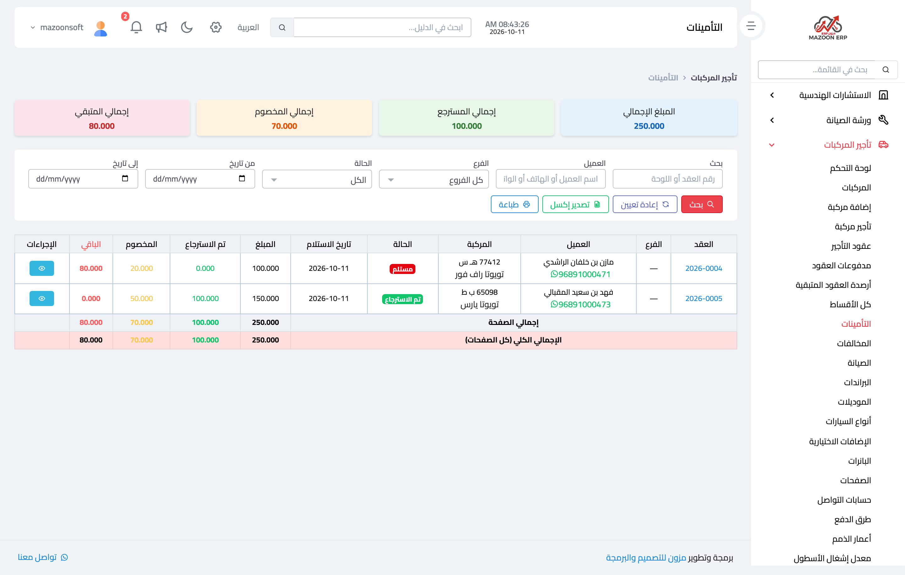Open contract link 2026-0005
905x575 pixels.
pos(704,298)
